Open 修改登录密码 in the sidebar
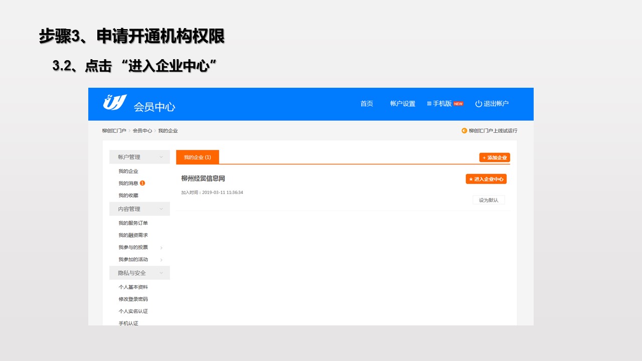642x361 pixels. tap(133, 299)
